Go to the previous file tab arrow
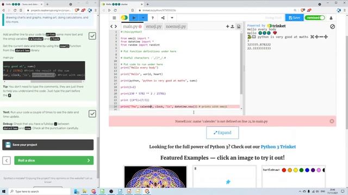 coord(111,27)
